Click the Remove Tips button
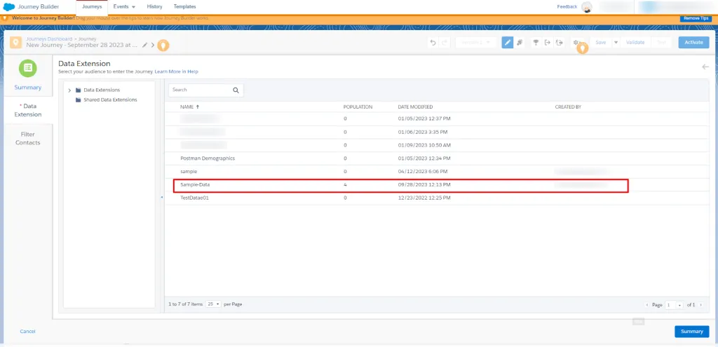718x347 pixels. pos(696,18)
